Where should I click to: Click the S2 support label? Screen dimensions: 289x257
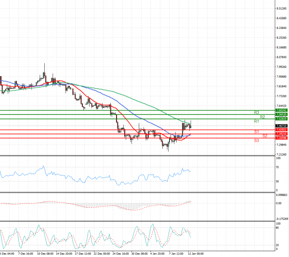[264, 136]
